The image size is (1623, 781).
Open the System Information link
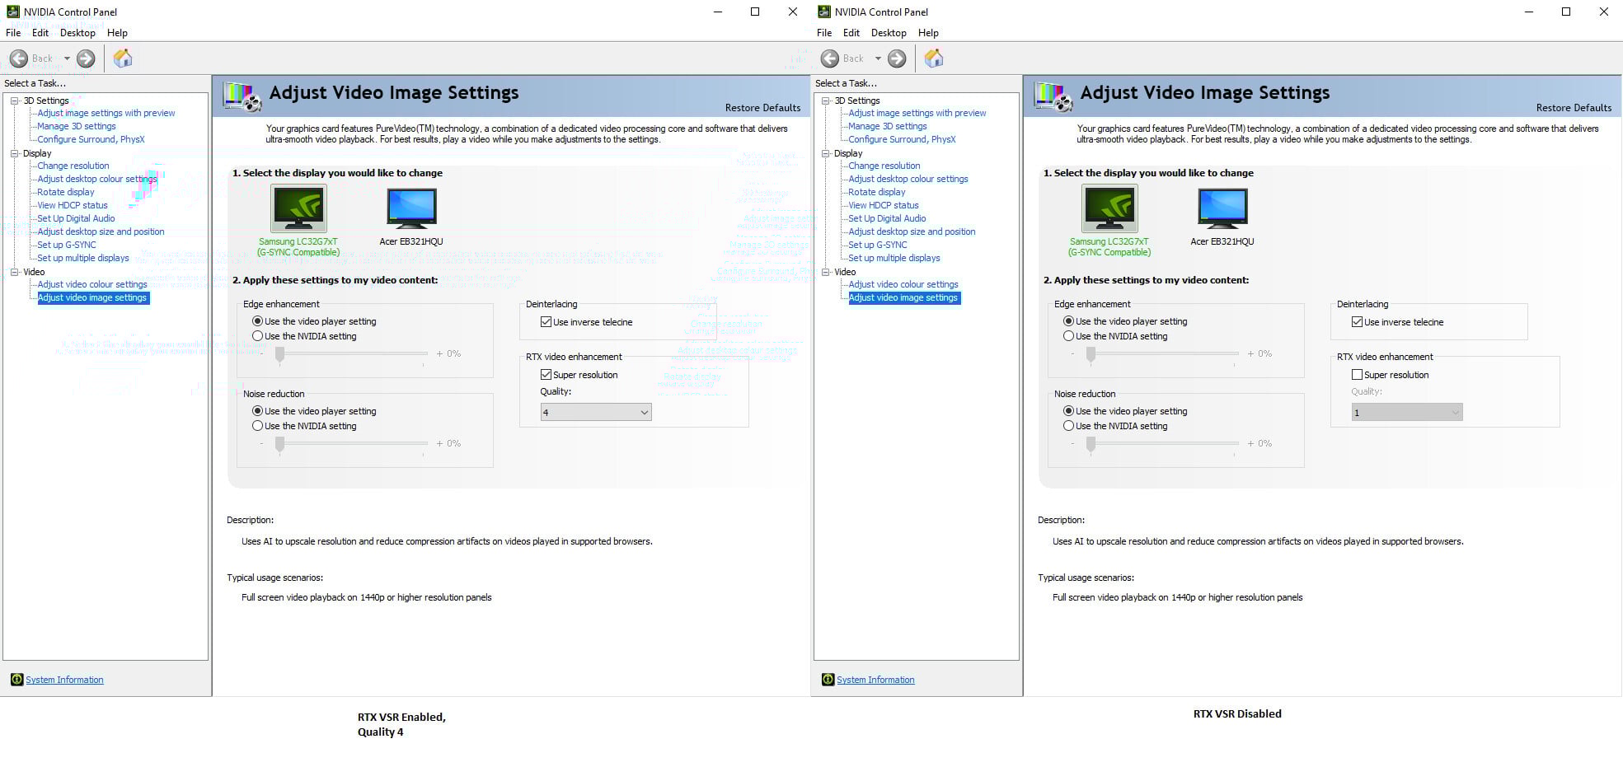(x=63, y=679)
